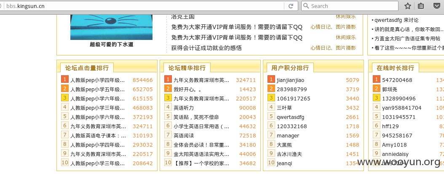The image size is (444, 174).
Task: Open 笑话贴，笑死不偿命 post
Action: point(196,117)
